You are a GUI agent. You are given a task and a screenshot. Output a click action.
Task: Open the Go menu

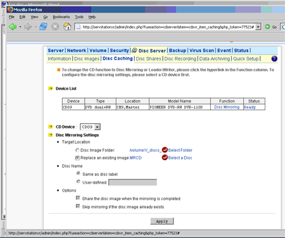pos(46,17)
